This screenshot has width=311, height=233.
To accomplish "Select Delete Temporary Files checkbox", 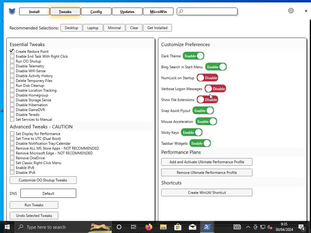I will click(12, 80).
